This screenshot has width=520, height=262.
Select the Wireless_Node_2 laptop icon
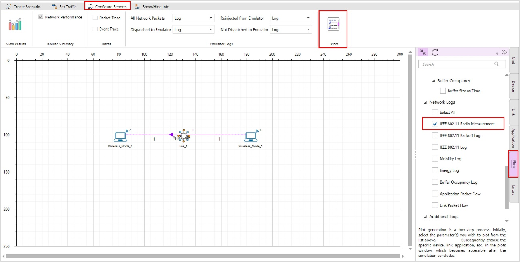pyautogui.click(x=120, y=137)
